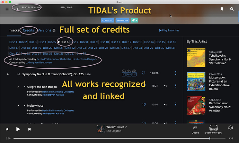Open the hamburger navigation menu
This screenshot has width=239, height=143.
7,9
